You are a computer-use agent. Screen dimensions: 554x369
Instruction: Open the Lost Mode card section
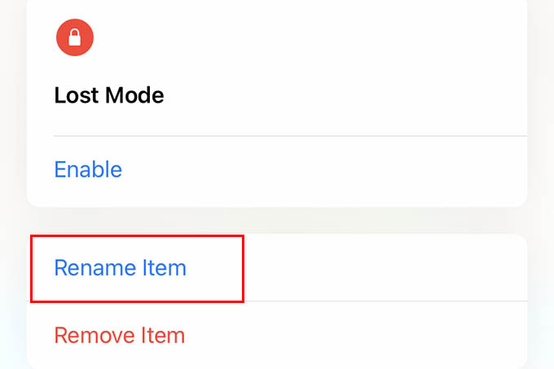point(277,103)
